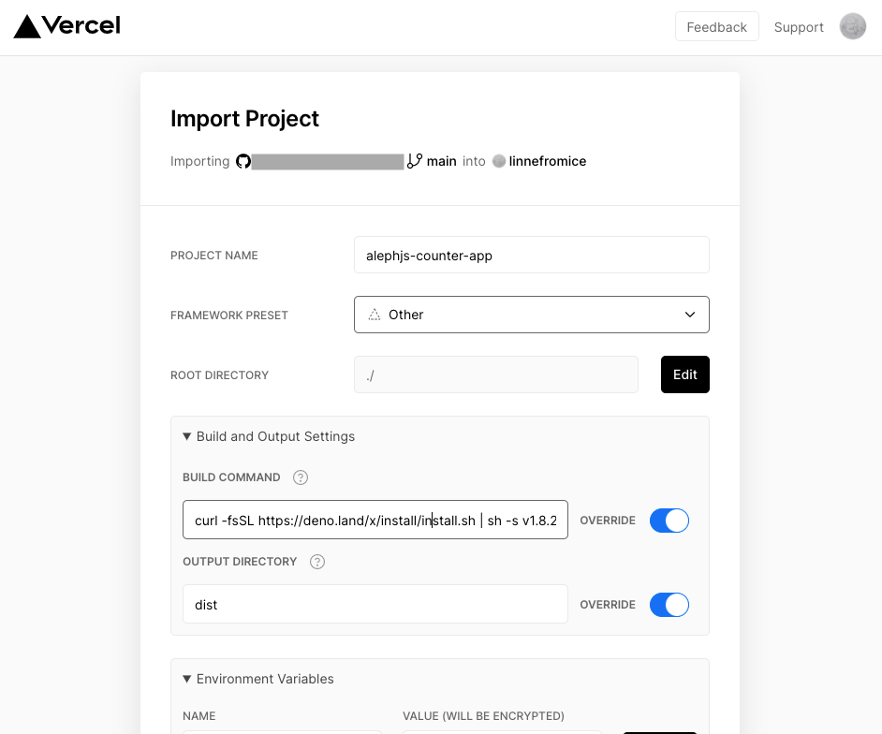Open the Support link in header
This screenshot has width=882, height=734.
click(x=799, y=27)
